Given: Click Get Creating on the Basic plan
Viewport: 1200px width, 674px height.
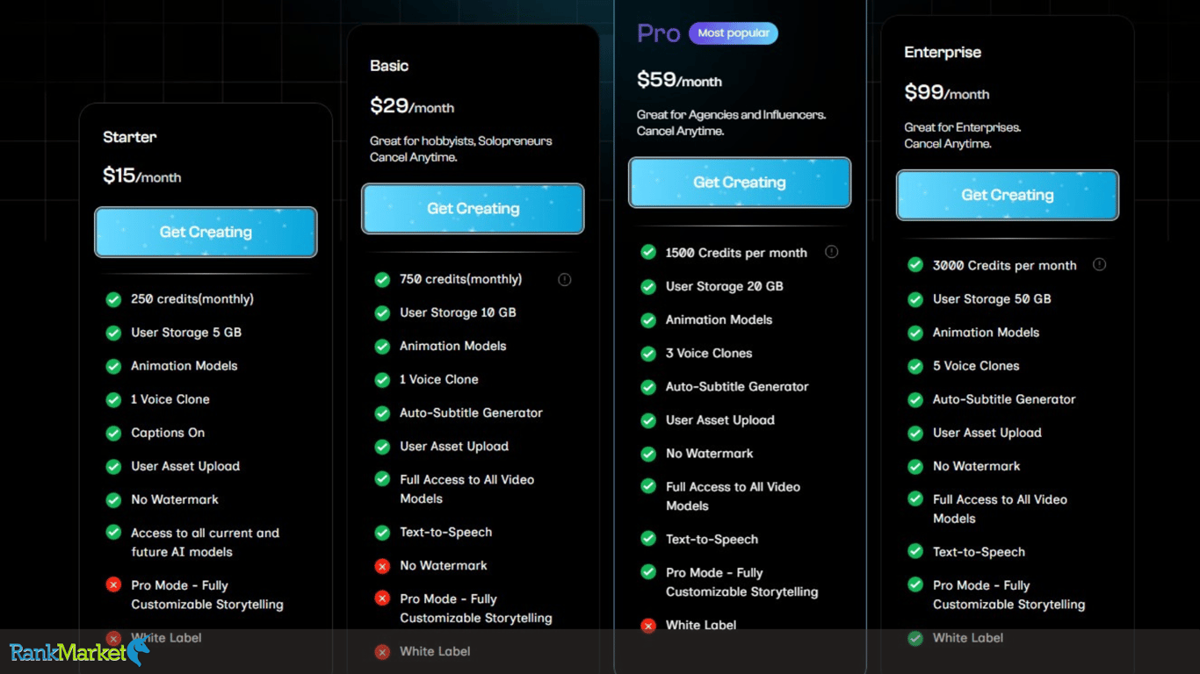Looking at the screenshot, I should click(x=473, y=209).
